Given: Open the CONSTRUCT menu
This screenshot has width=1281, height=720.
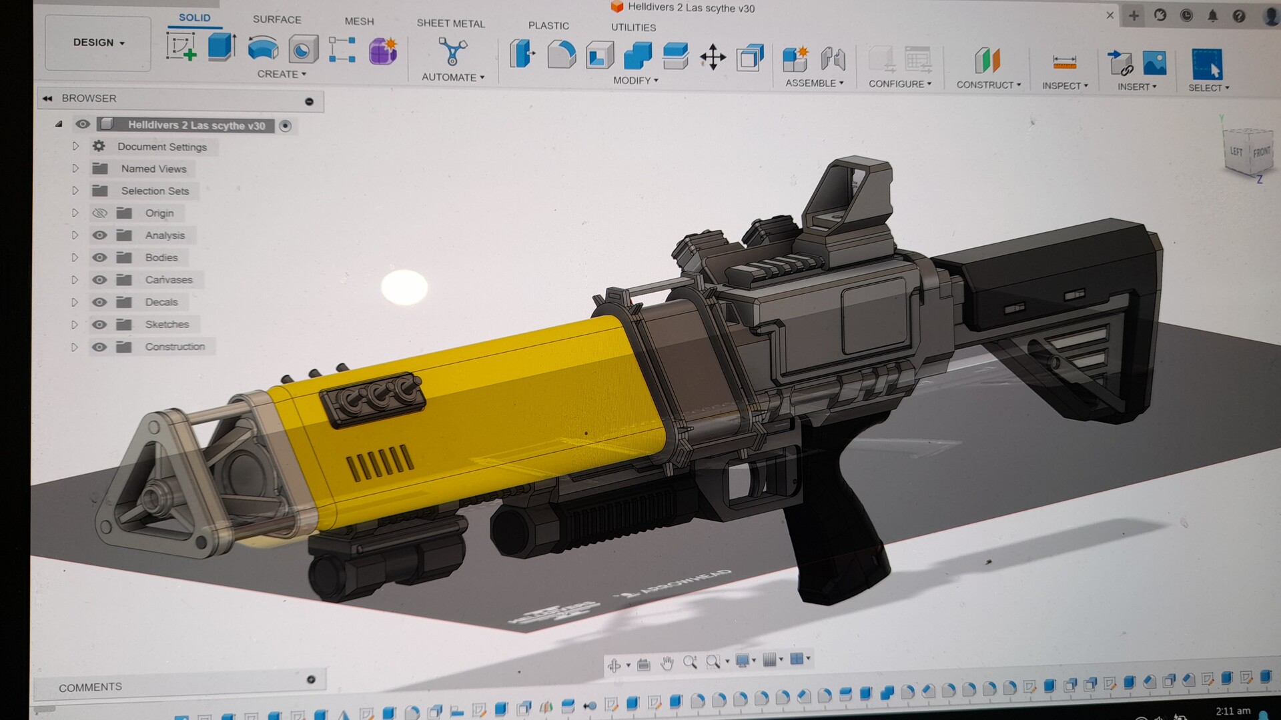Looking at the screenshot, I should pos(988,85).
